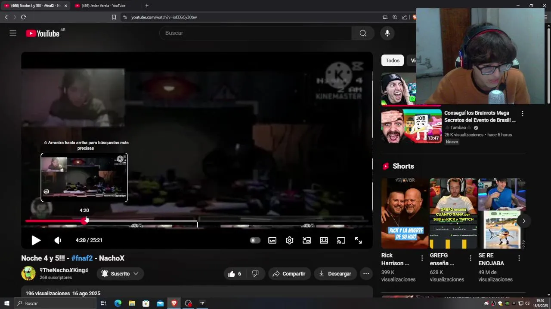This screenshot has width=551, height=309.
Task: Click the magnifier search button
Action: [x=363, y=33]
